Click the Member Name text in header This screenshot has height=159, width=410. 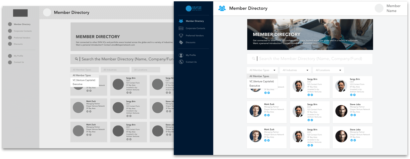click(x=393, y=8)
